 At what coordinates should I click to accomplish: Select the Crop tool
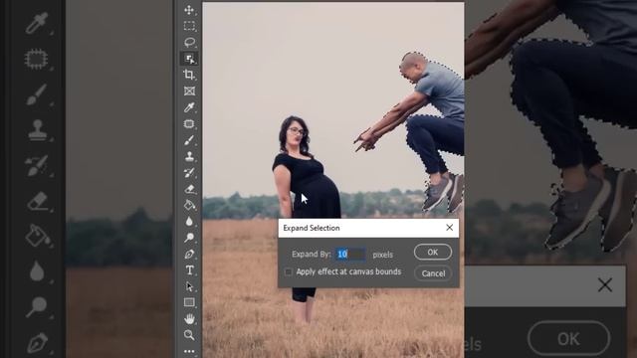pyautogui.click(x=189, y=75)
